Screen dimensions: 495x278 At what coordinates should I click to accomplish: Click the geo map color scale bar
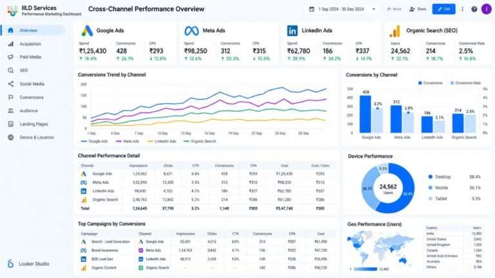(365, 269)
